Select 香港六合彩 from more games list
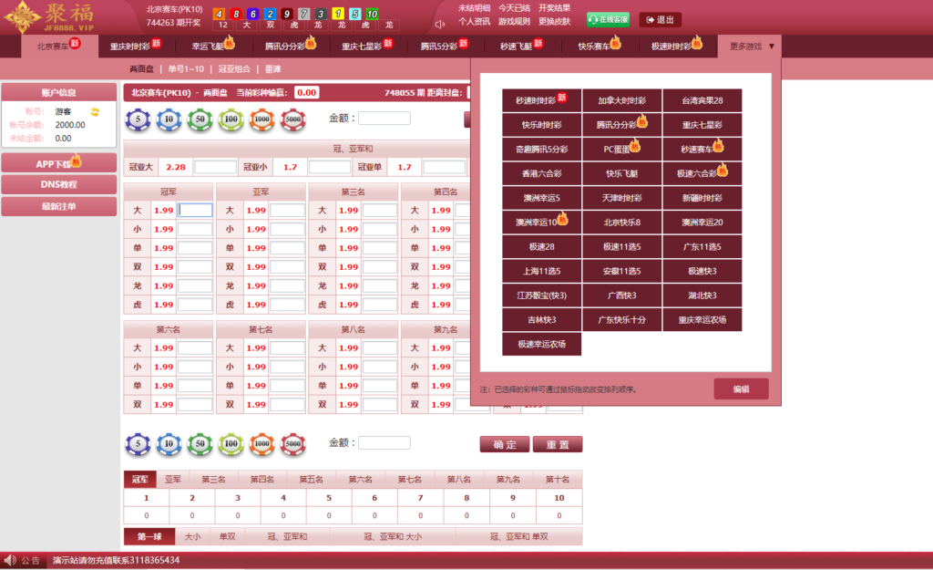 tap(541, 173)
